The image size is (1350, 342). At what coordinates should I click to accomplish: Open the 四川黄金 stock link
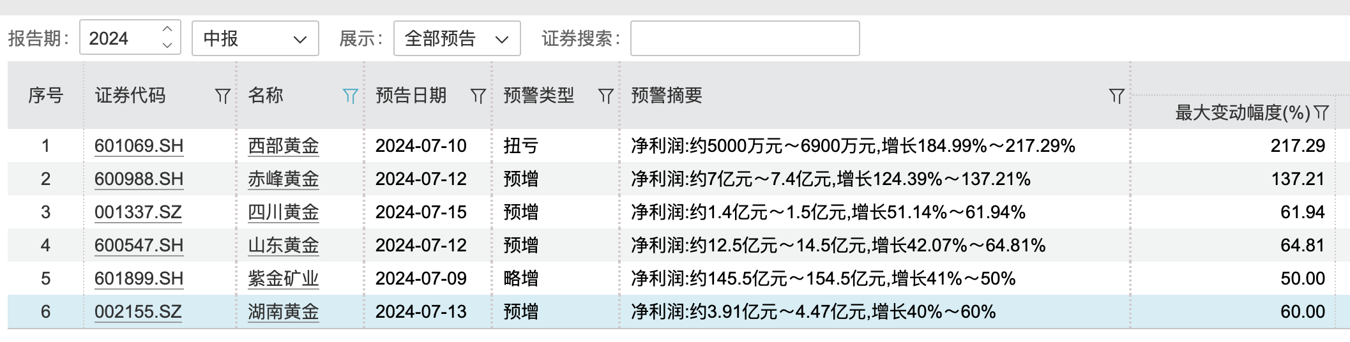tap(284, 212)
